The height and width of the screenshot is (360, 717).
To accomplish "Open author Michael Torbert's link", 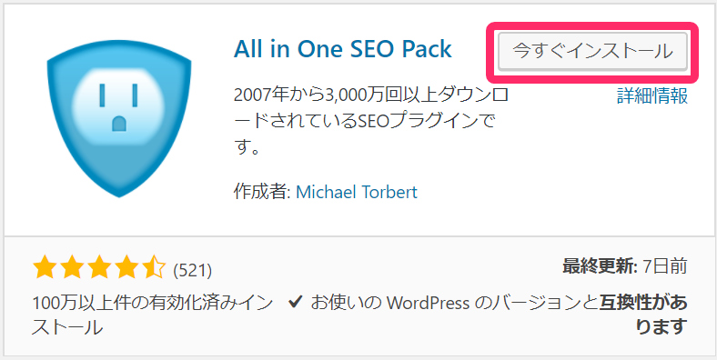I will pyautogui.click(x=357, y=192).
